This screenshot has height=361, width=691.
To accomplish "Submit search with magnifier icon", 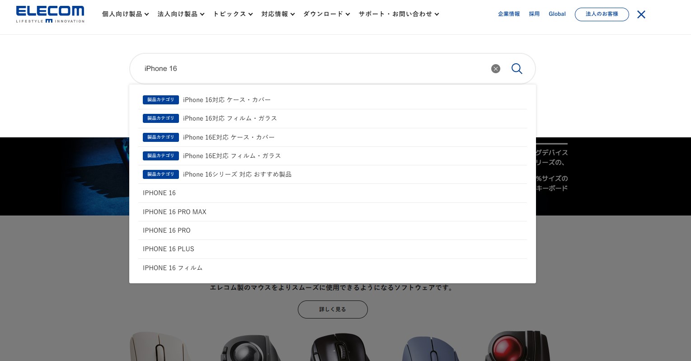I will (x=517, y=69).
